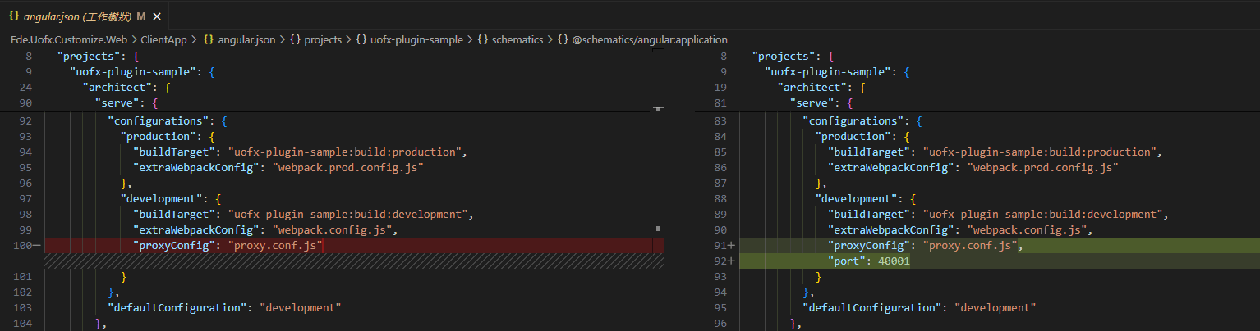
Task: Click the braces icon before angular.json breadcrumb
Action: pos(209,39)
